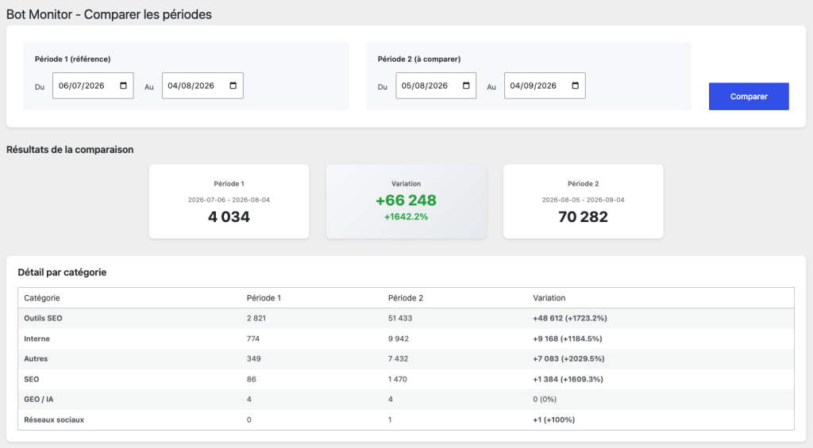813x448 pixels.
Task: Click the Résultats de la comparaison heading
Action: [70, 150]
